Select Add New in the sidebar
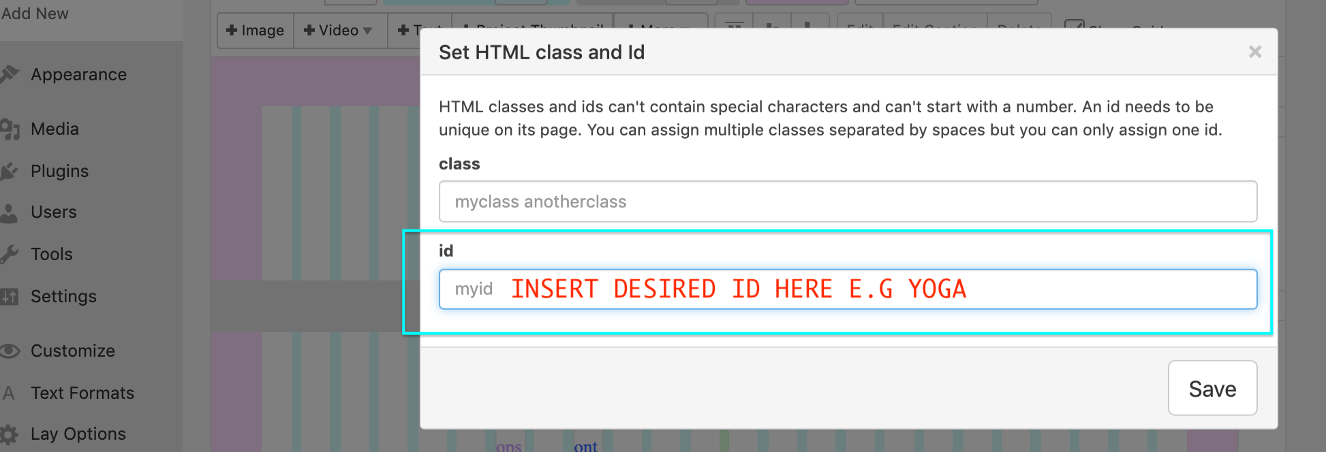Screen dimensions: 1326x452 point(35,14)
